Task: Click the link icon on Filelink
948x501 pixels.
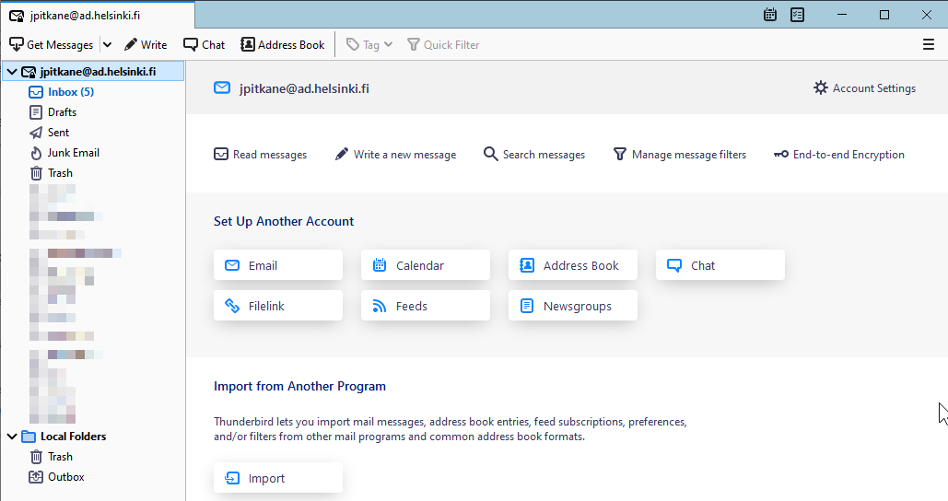Action: pyautogui.click(x=232, y=306)
